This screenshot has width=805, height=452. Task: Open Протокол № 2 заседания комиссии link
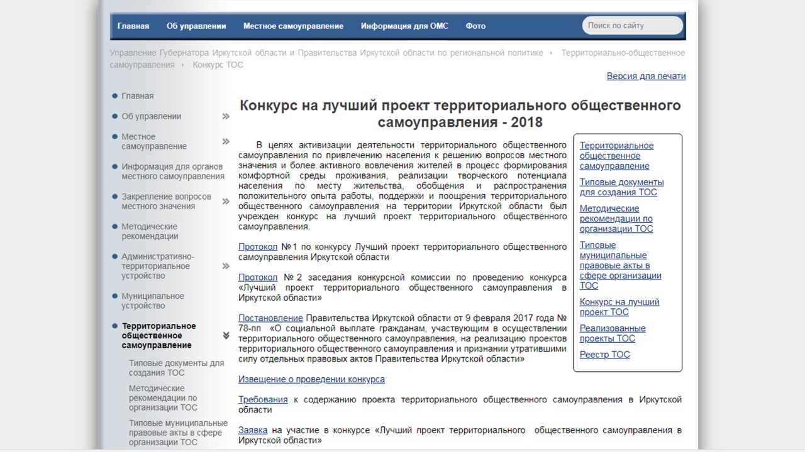[x=258, y=277]
